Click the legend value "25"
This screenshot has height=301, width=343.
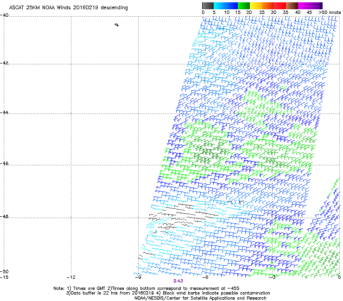coord(261,13)
